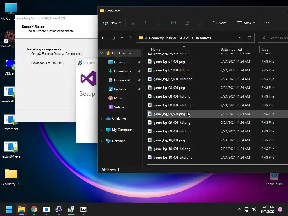Viewport: 288px width, 216px height.
Task: Click the horizontal scrollbar in file list
Action: 217,164
